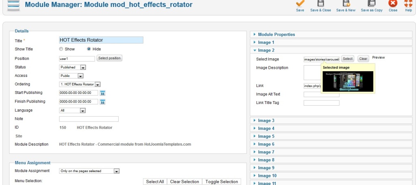Select the Show radio button for title
The image size is (416, 185).
(x=61, y=49)
